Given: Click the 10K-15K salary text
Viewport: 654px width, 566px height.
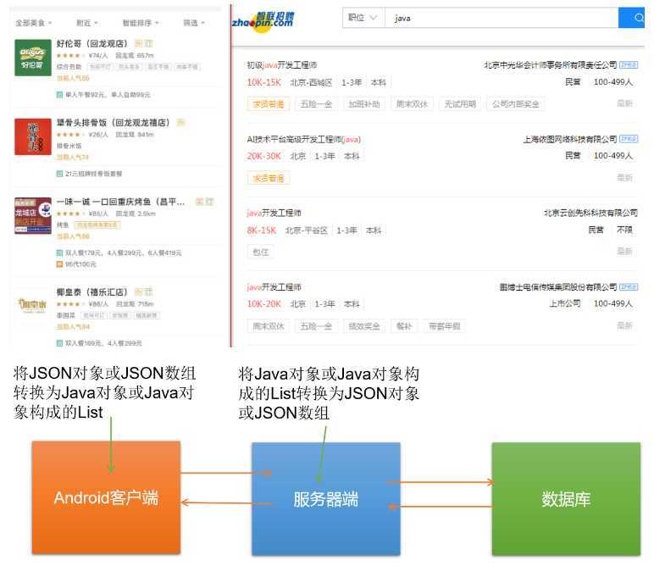Looking at the screenshot, I should pos(264,82).
